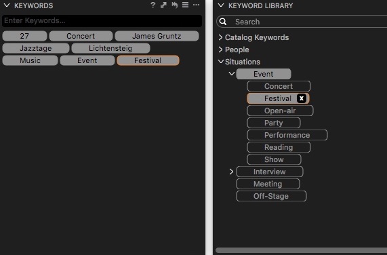The width and height of the screenshot is (387, 255).
Task: Expand the Interview keyword subtree
Action: [x=231, y=172]
